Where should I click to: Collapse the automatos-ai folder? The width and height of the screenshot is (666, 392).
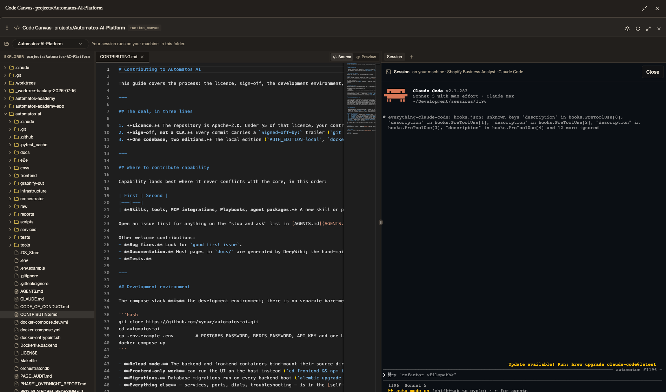point(47,114)
